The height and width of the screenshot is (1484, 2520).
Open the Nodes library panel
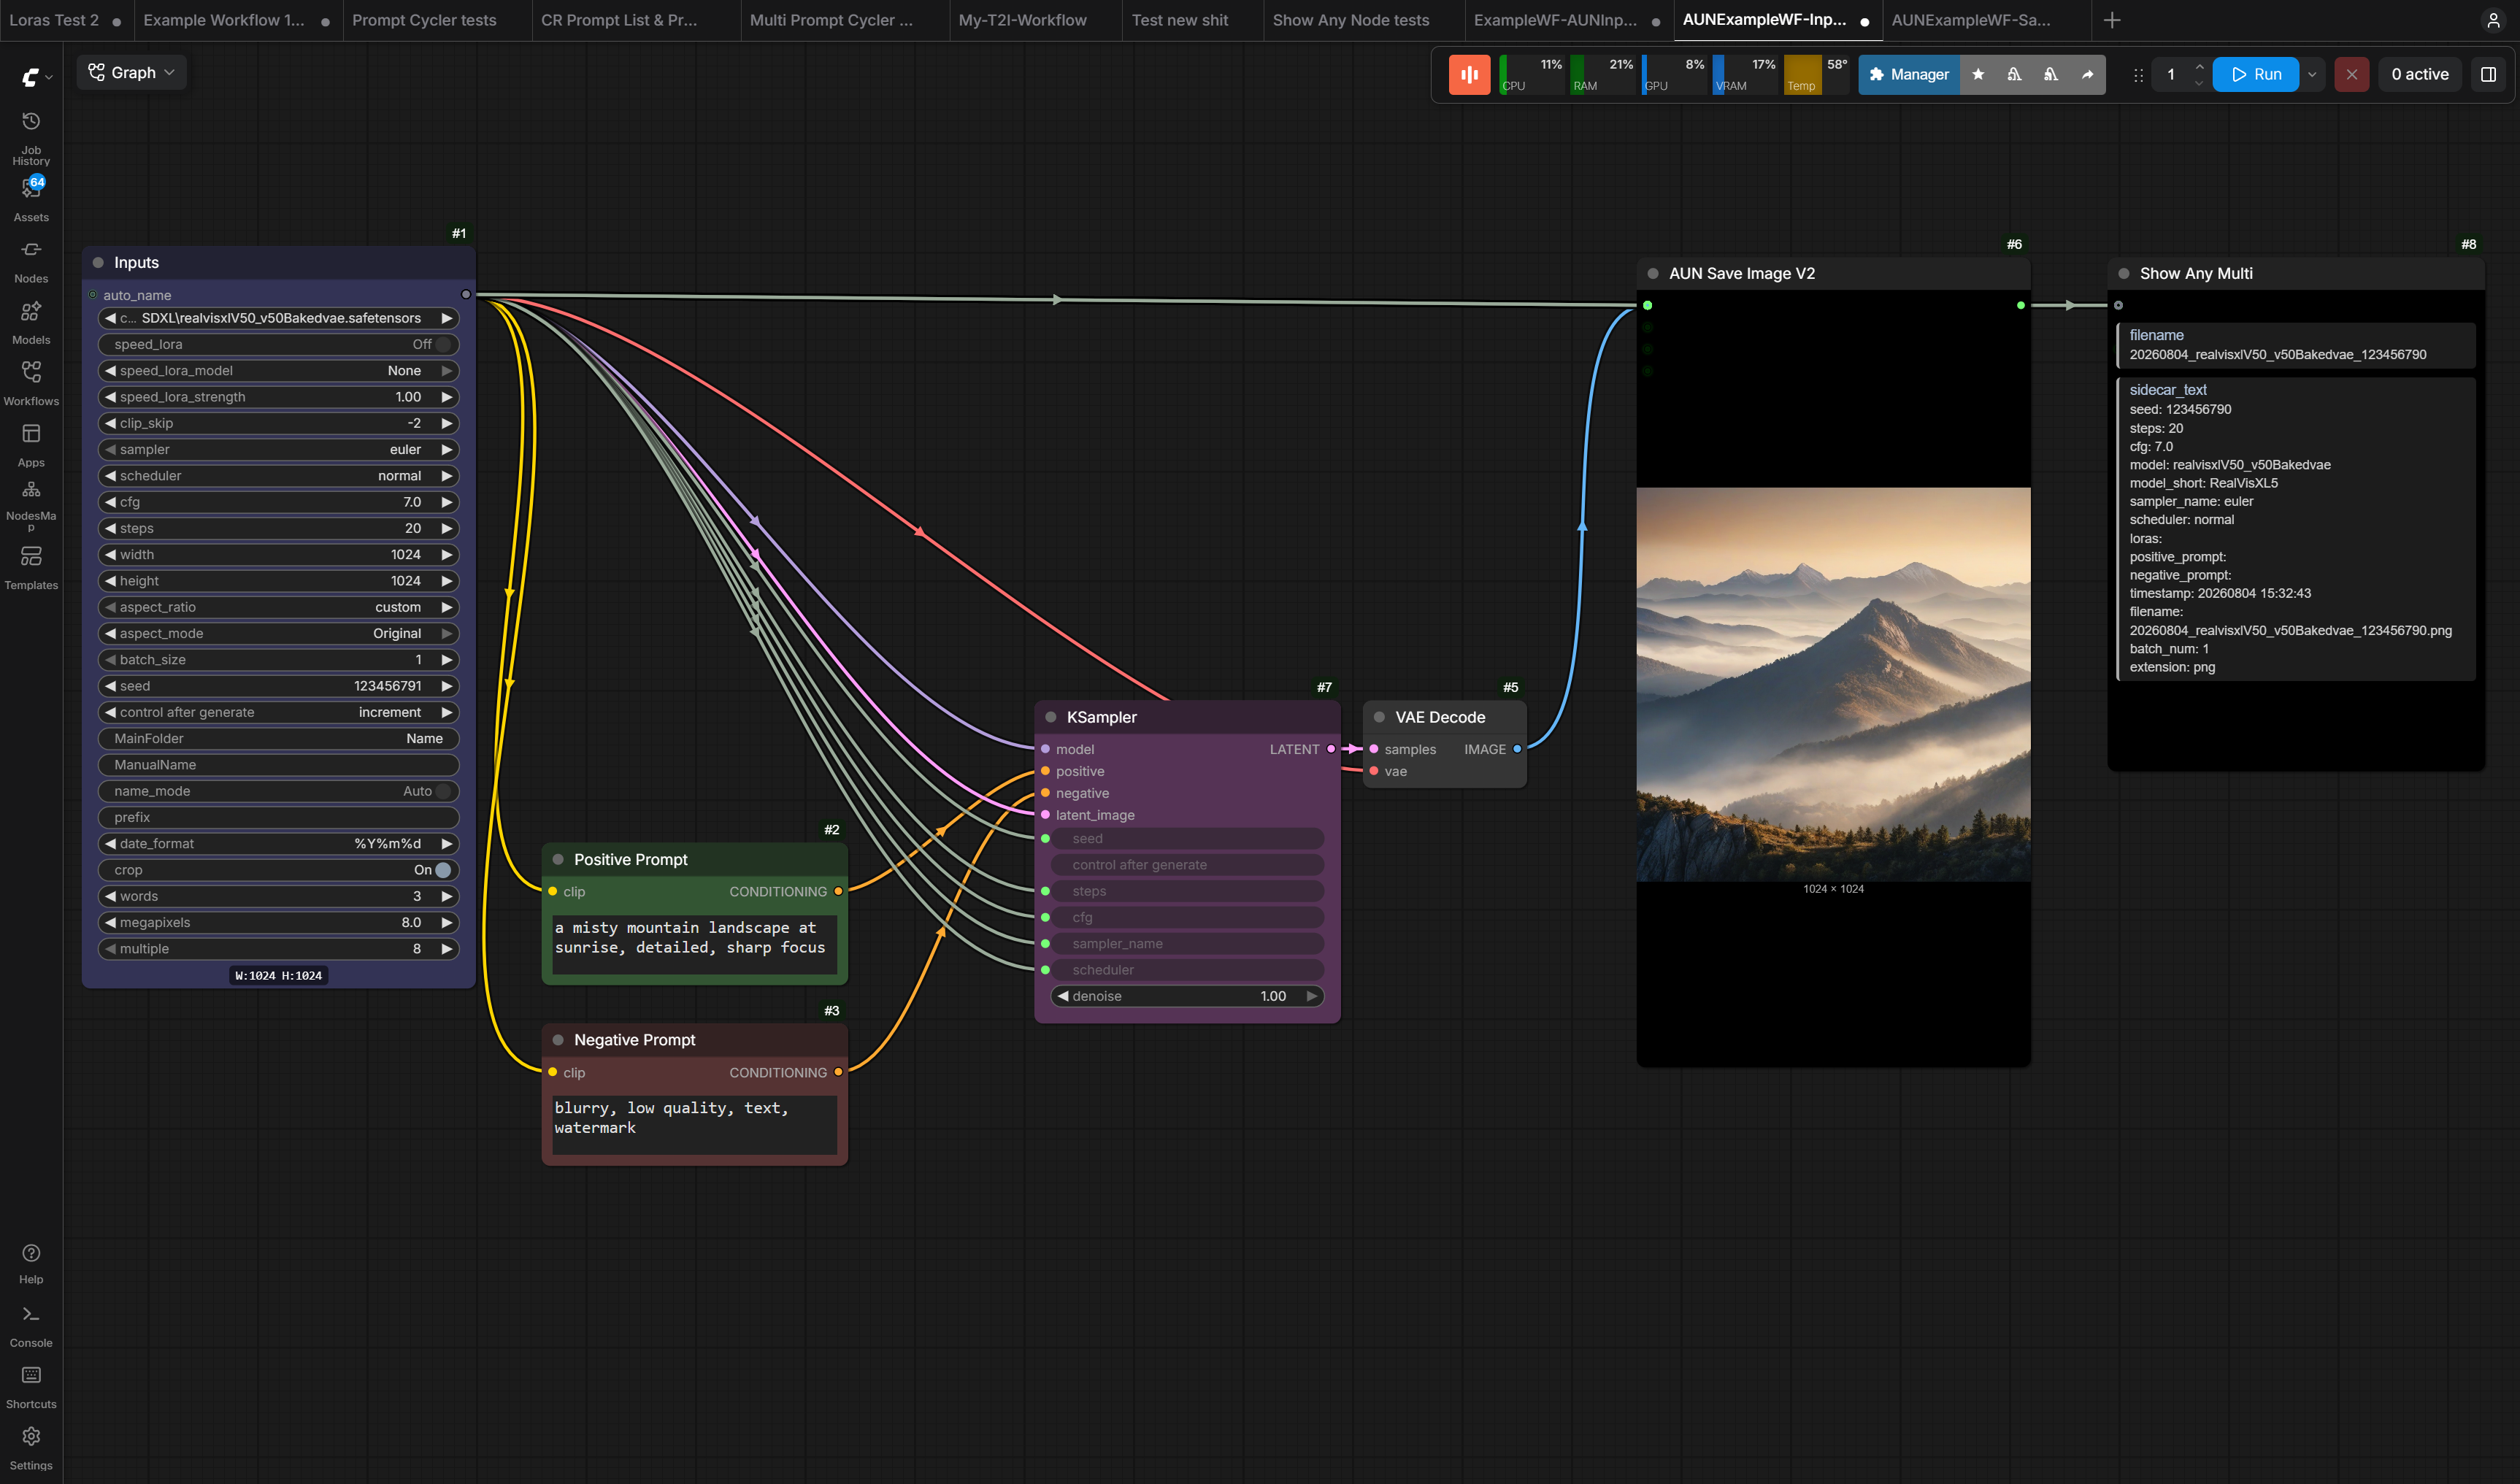tap(31, 262)
